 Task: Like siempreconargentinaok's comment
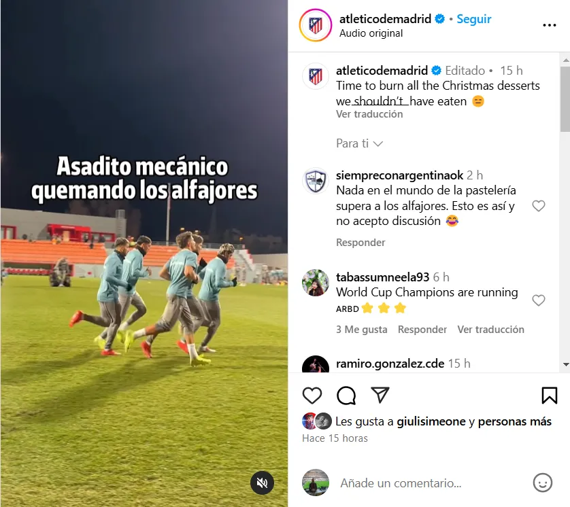539,206
